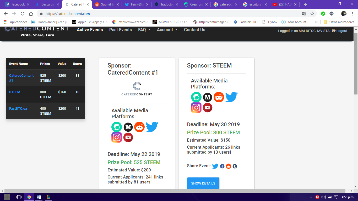Screen dimensions: 358x201
Task: Click the CateredContent logo in the sponsor card
Action: point(137,89)
